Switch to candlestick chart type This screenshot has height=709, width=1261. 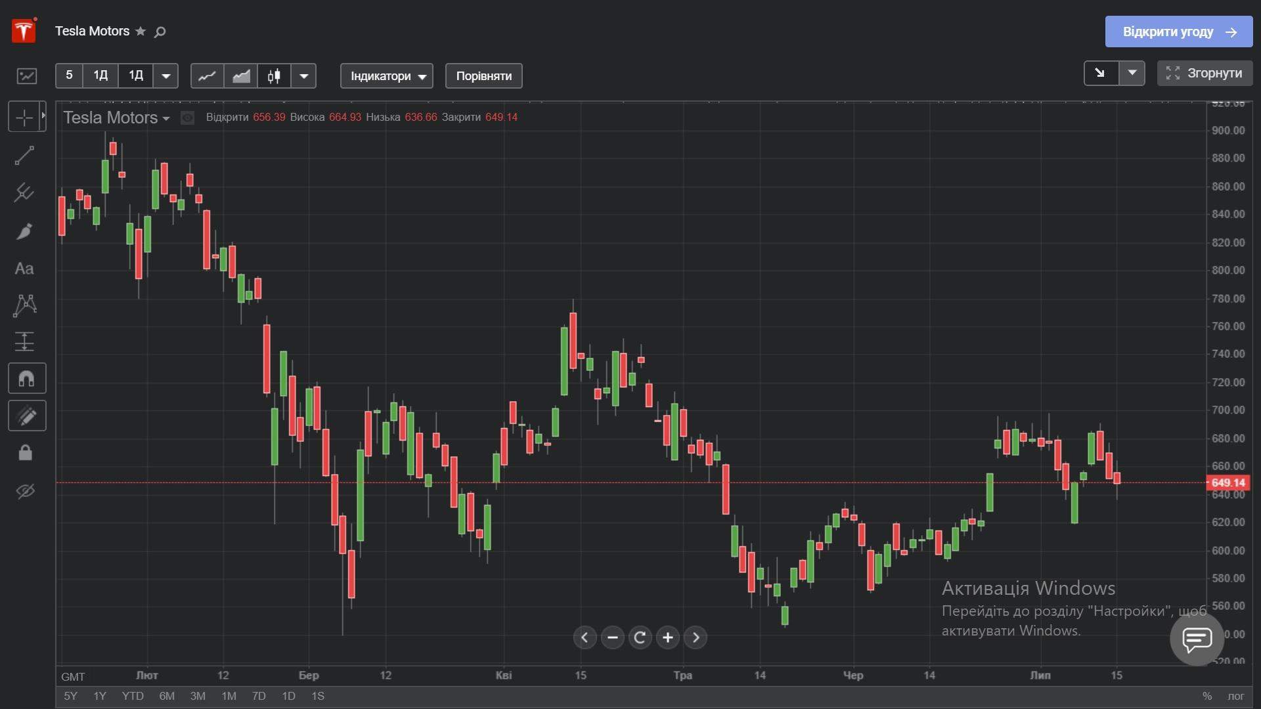274,75
